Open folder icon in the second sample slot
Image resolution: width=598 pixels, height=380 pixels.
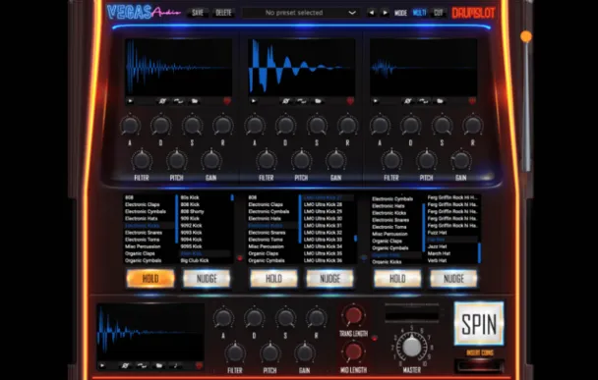[x=318, y=101]
